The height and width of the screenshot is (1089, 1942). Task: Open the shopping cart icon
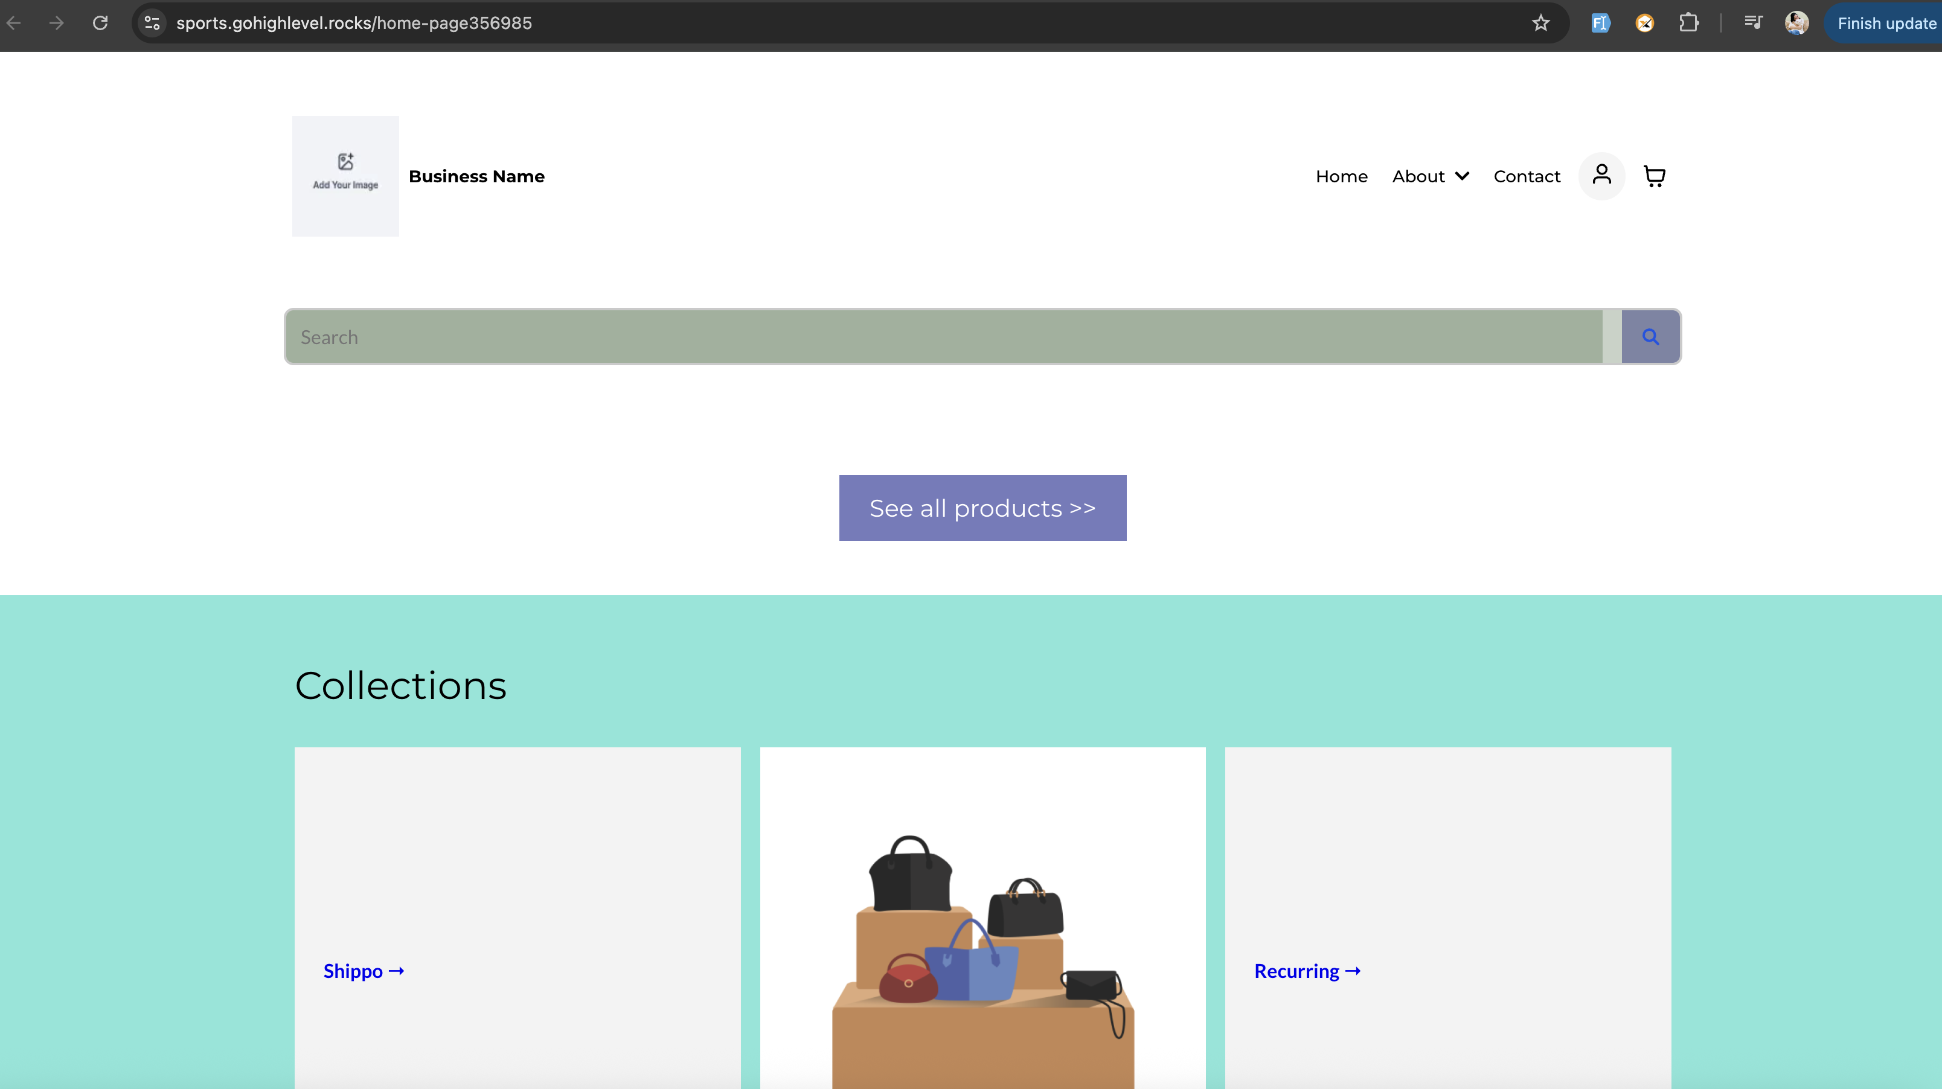pos(1654,176)
